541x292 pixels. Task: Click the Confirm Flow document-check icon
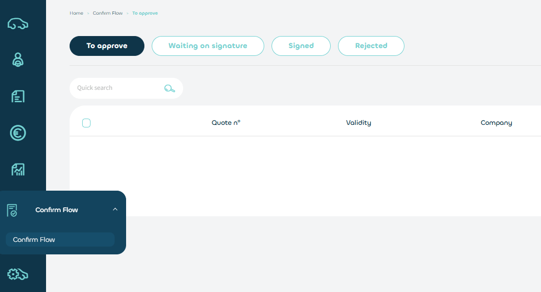[12, 210]
